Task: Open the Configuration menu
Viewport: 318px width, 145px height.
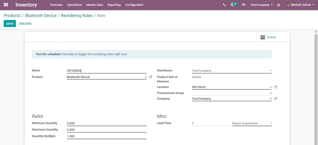Action: pos(134,5)
